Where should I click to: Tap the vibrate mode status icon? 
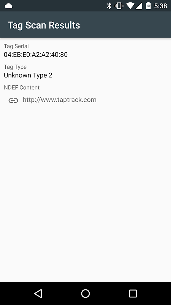(119, 6)
